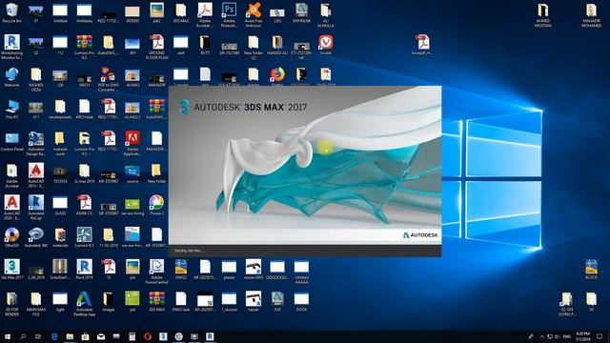
Task: Open the Action Center notifications icon
Action: click(600, 336)
